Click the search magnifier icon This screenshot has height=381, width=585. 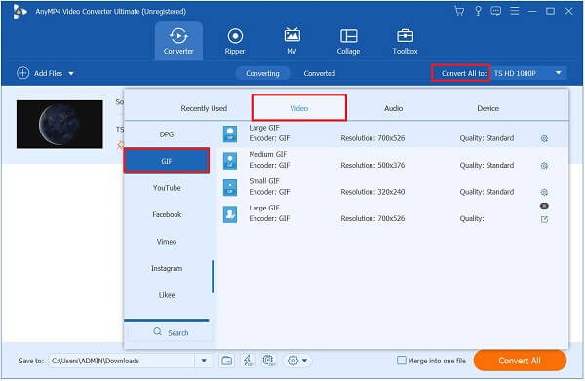click(x=158, y=331)
